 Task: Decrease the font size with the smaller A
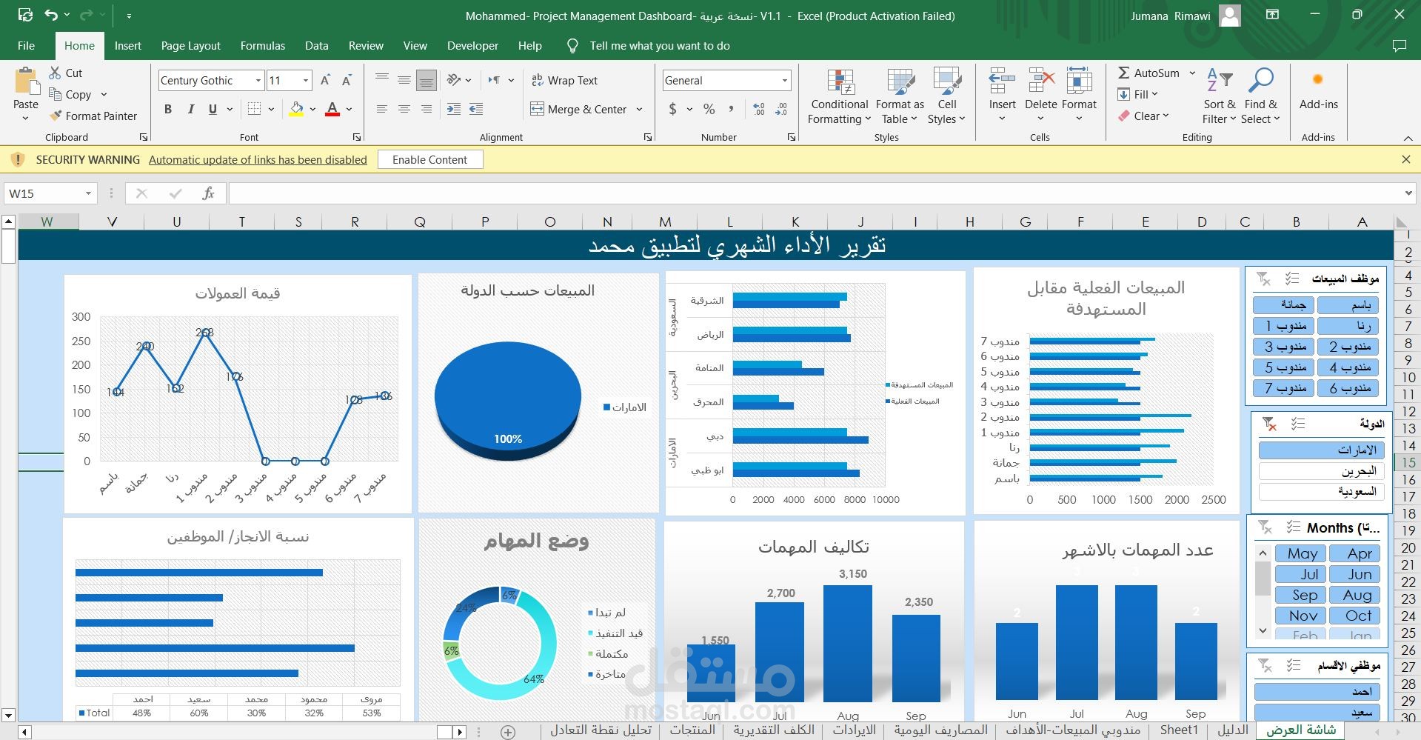(347, 80)
